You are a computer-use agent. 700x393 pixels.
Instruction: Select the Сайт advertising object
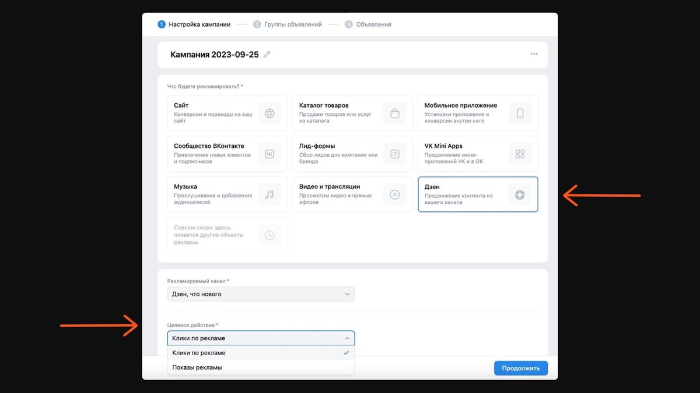click(228, 114)
